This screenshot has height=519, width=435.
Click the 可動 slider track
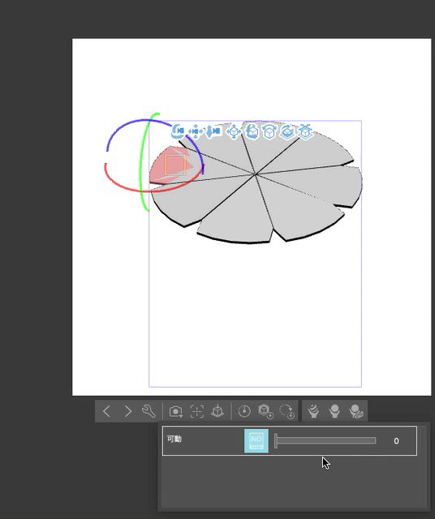coord(325,440)
